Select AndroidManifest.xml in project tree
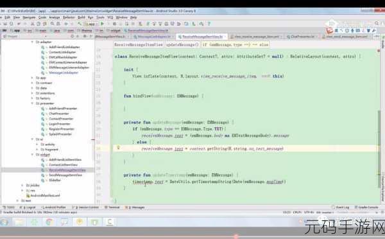 coord(45,196)
